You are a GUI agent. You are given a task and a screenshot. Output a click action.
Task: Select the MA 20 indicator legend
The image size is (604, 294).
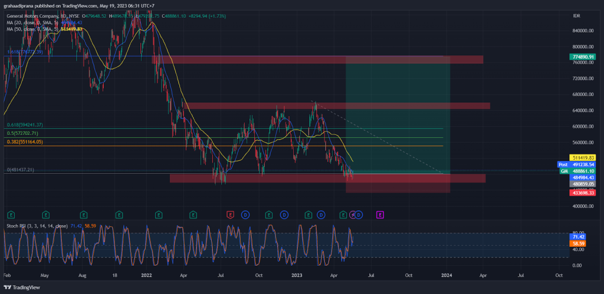coord(44,23)
